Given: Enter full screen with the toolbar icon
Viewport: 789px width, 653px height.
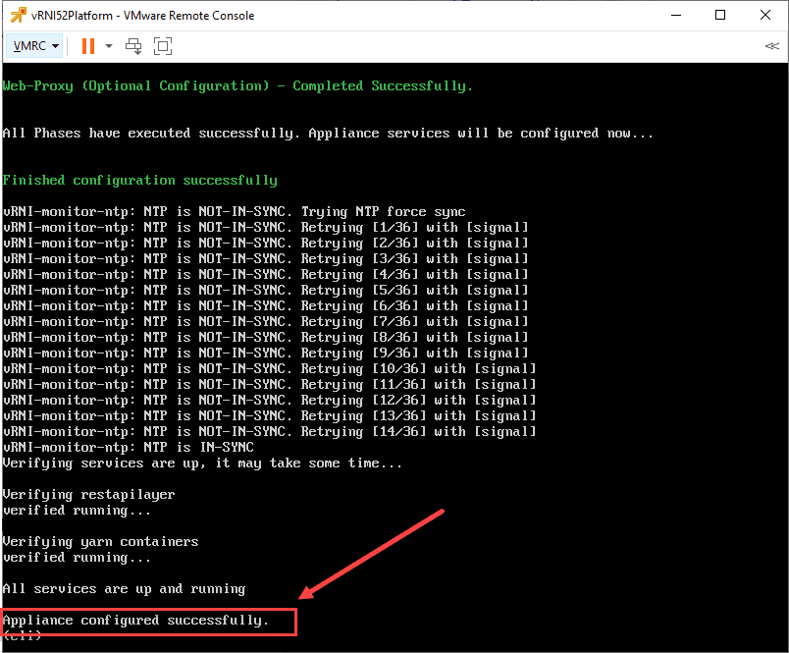Looking at the screenshot, I should 163,46.
